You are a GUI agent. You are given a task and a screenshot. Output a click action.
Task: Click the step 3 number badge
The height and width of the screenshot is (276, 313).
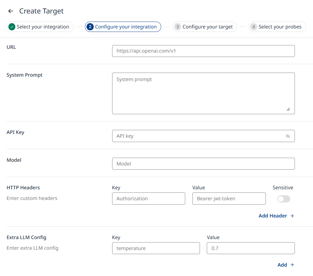[178, 27]
